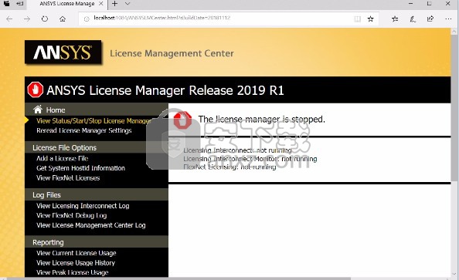The width and height of the screenshot is (459, 280).
Task: Open View Current License Usage
Action: coord(76,253)
